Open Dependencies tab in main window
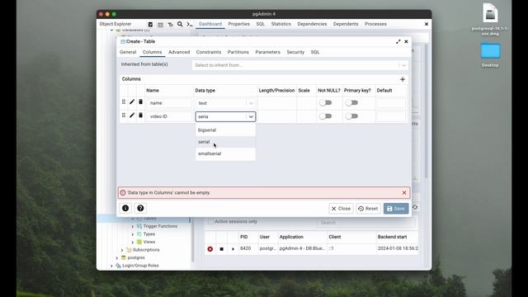Image resolution: width=528 pixels, height=297 pixels. pyautogui.click(x=312, y=24)
